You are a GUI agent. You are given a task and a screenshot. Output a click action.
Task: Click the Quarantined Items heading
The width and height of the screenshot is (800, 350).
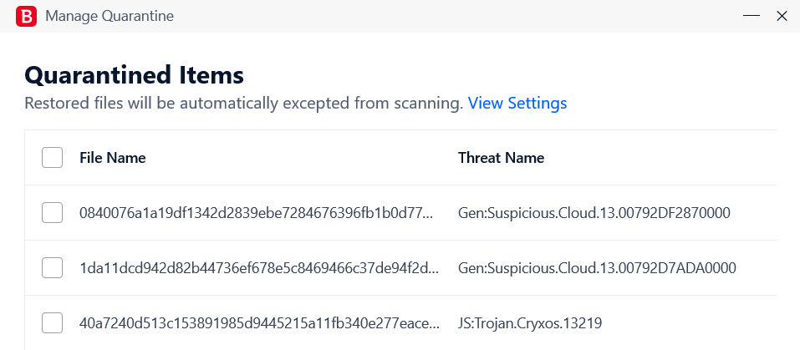click(135, 75)
